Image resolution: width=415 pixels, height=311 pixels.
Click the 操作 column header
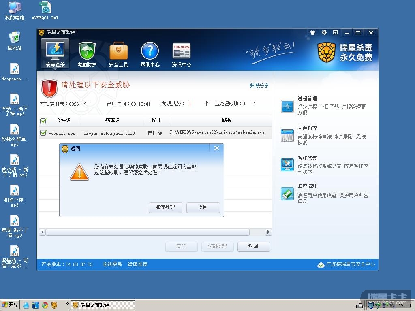click(156, 120)
